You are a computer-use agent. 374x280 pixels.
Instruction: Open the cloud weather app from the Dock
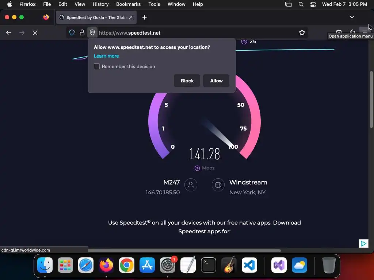[299, 265]
